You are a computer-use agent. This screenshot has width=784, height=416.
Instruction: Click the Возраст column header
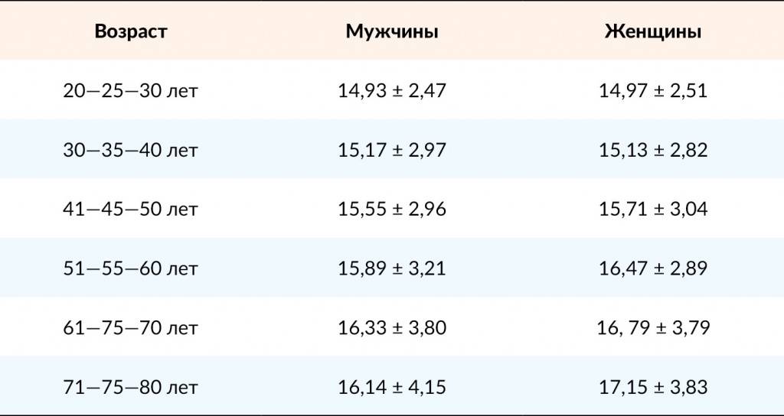[x=131, y=32]
